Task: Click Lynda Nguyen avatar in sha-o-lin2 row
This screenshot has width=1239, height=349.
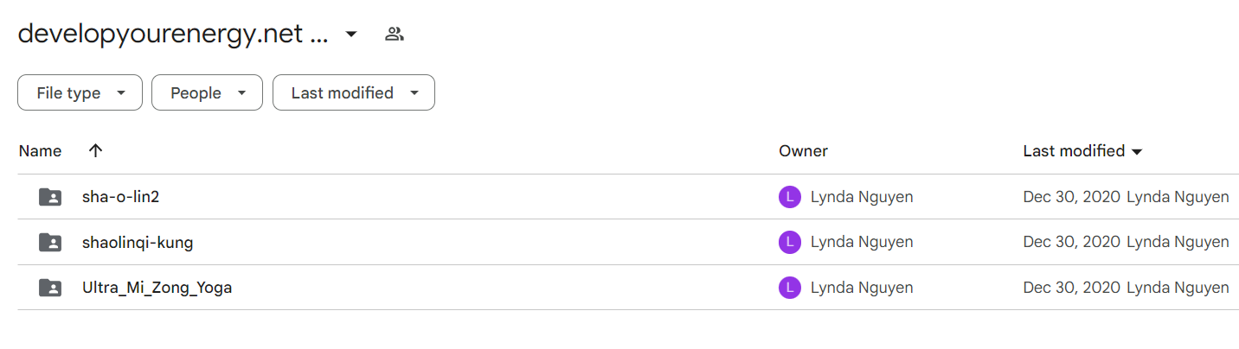Action: (790, 197)
